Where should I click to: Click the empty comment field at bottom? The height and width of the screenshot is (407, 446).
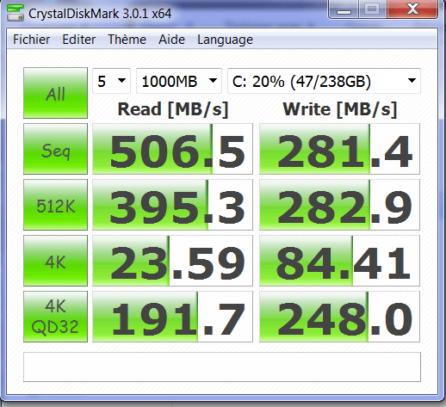pyautogui.click(x=222, y=367)
